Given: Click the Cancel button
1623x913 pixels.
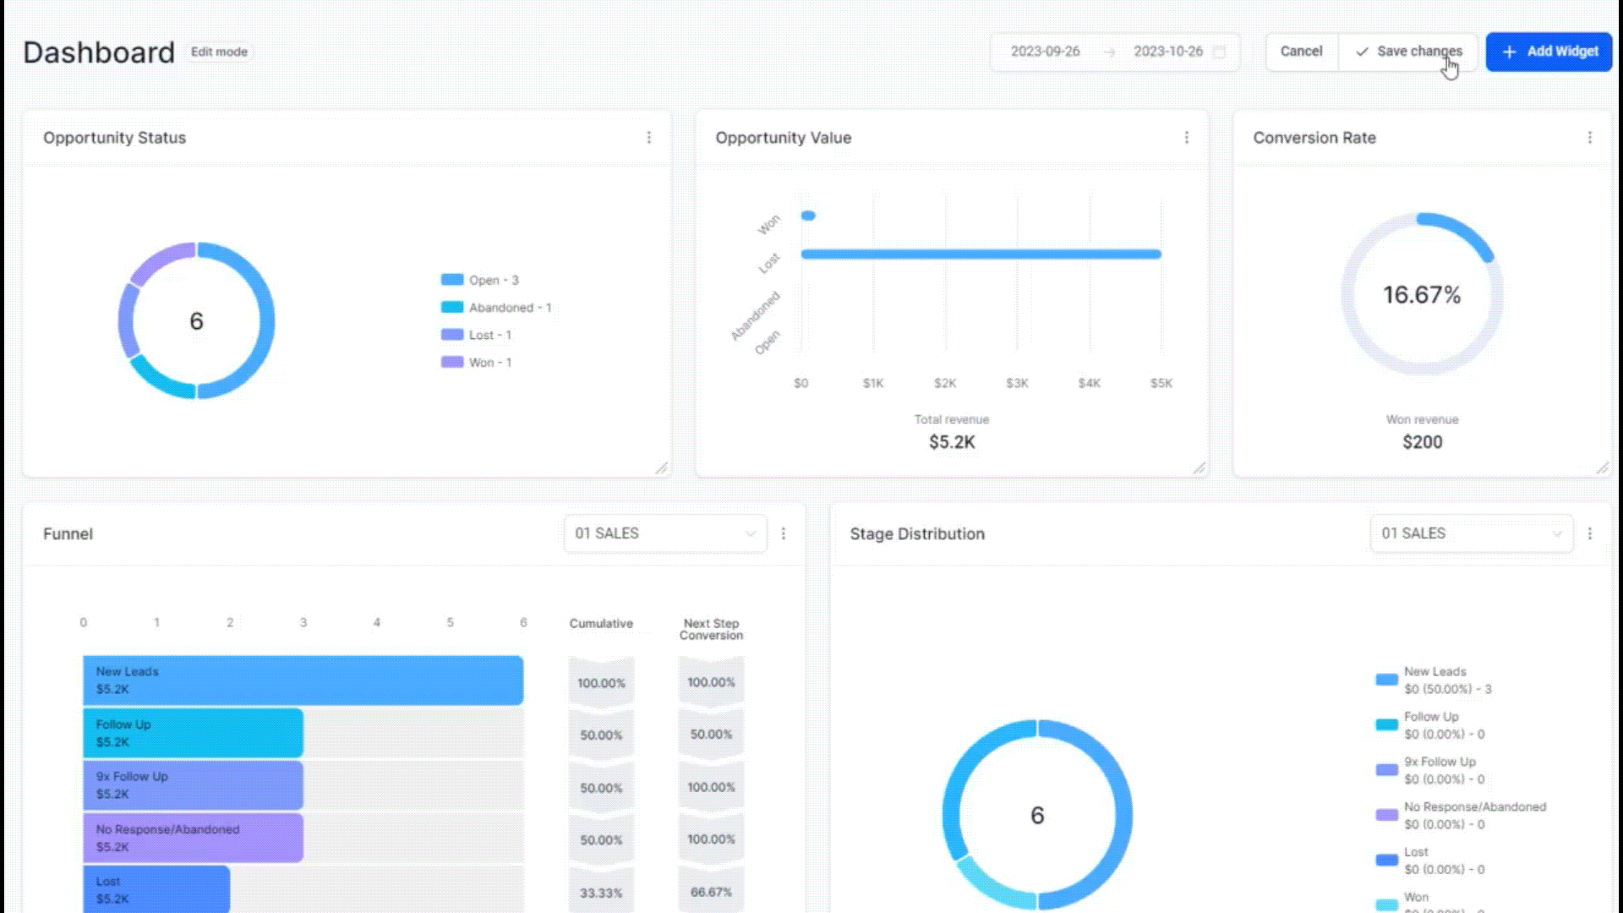Looking at the screenshot, I should point(1301,52).
